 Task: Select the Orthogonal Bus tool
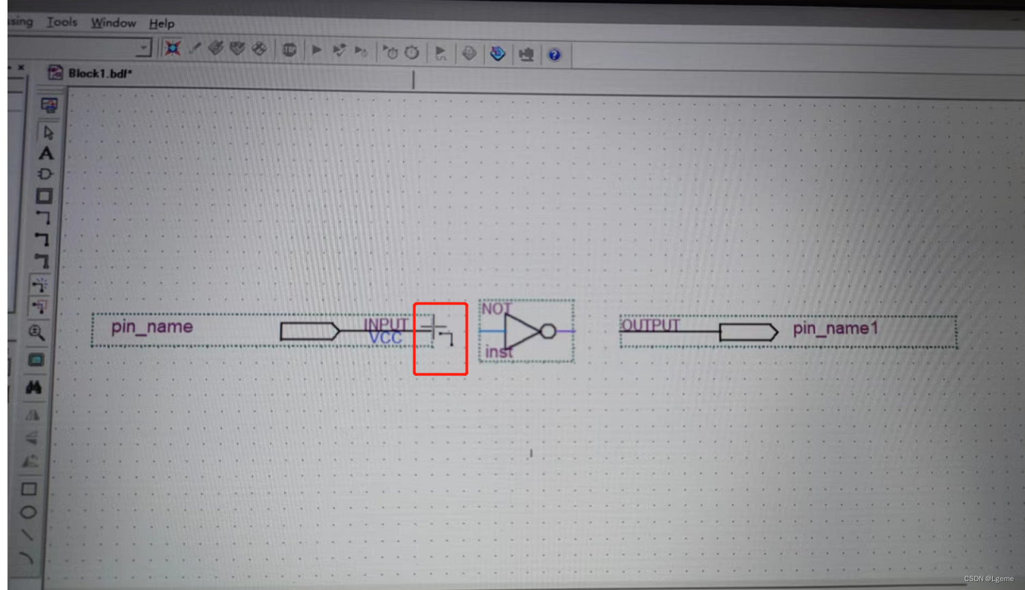[x=46, y=240]
